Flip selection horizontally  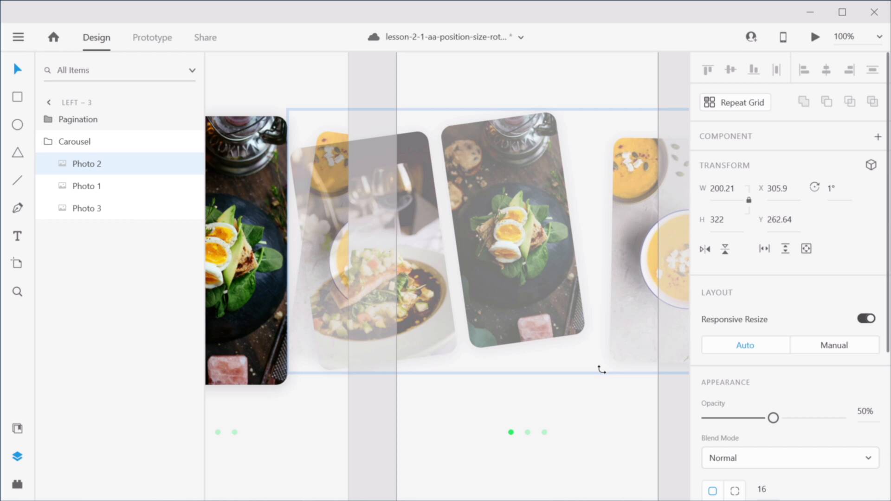[705, 249]
